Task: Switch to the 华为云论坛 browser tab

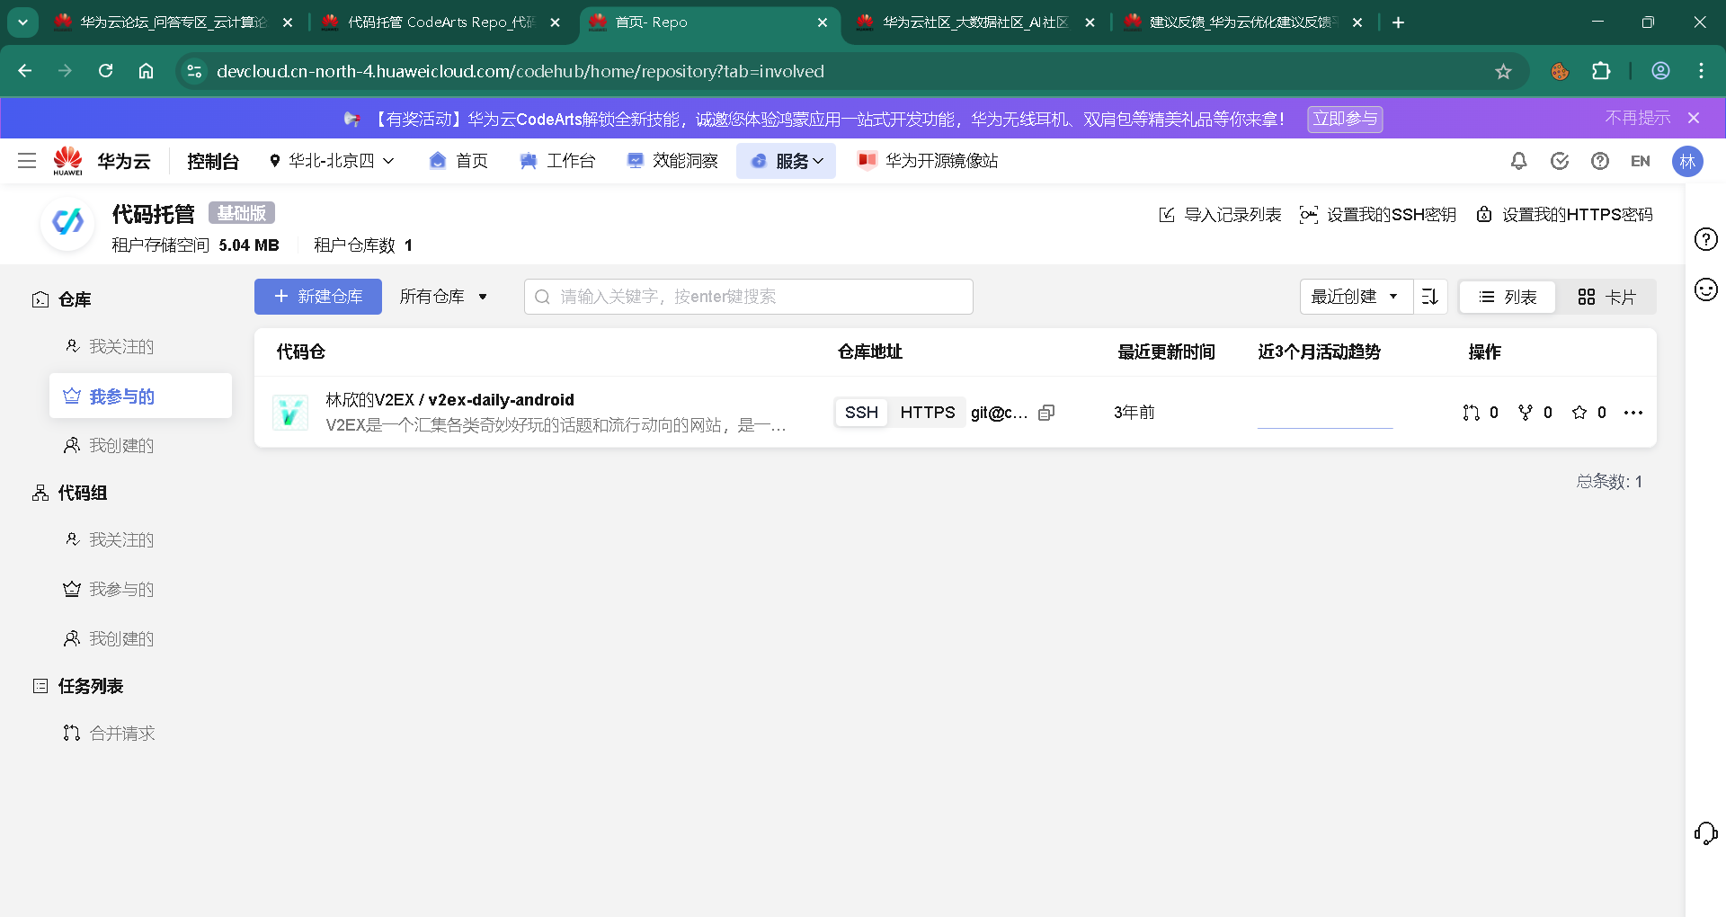Action: point(173,22)
